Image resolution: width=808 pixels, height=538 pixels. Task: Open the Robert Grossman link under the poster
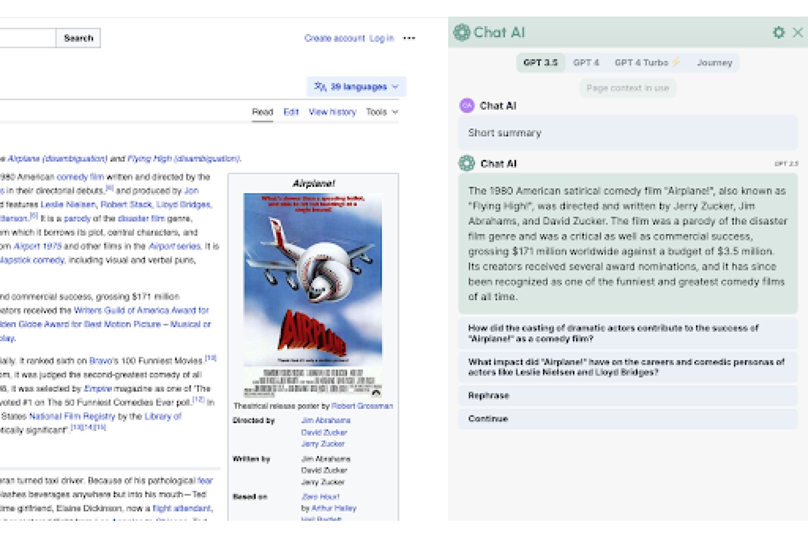pyautogui.click(x=362, y=406)
